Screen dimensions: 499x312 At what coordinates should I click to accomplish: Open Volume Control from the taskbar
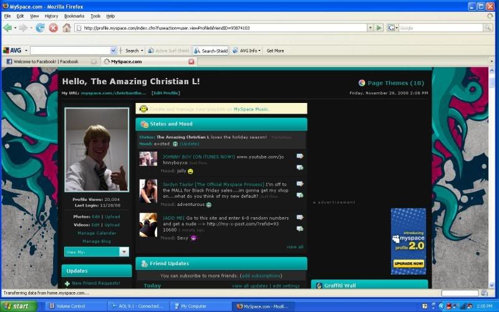75,306
